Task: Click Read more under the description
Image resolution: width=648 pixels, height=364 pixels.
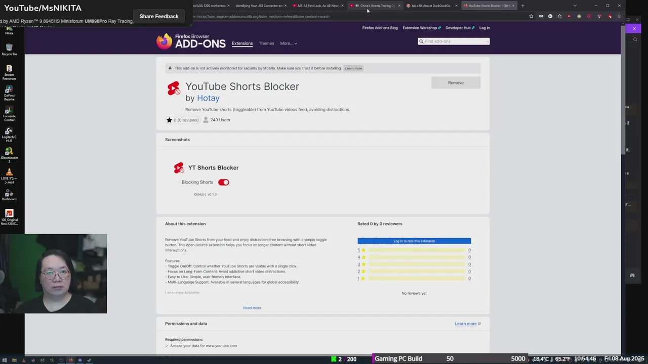Action: [x=252, y=308]
